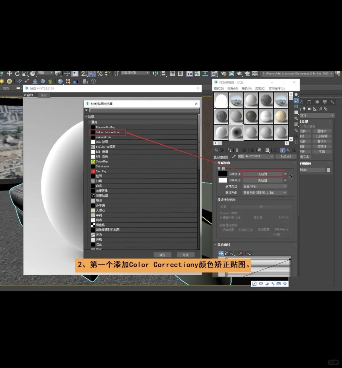342x368 pixels.
Task: Click the 圆锥体 primitive button
Action: click(322, 131)
